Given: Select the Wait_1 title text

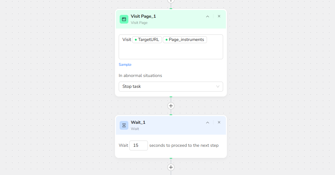Looking at the screenshot, I should (138, 122).
